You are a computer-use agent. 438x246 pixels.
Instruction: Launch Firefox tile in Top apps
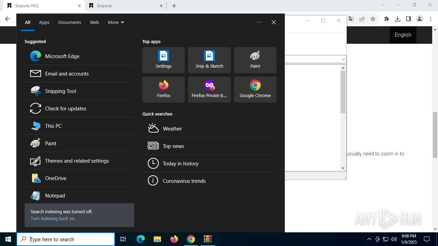click(164, 90)
